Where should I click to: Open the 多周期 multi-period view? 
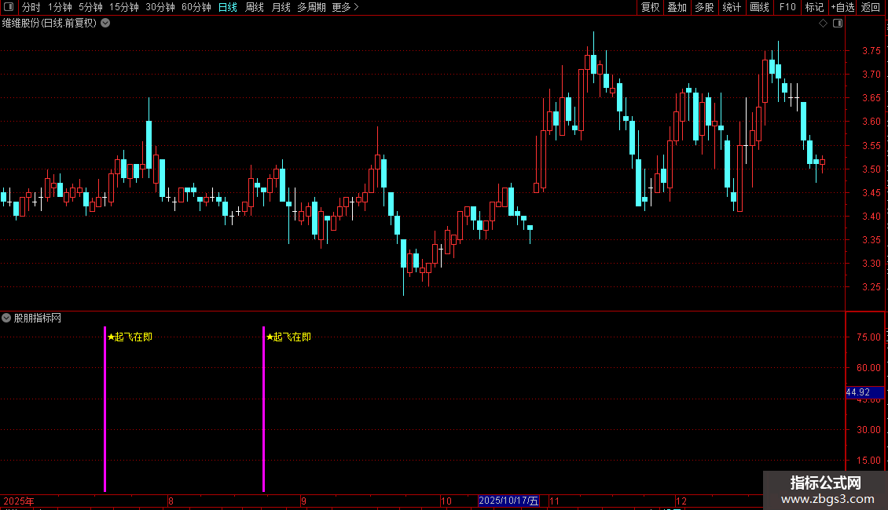pyautogui.click(x=311, y=7)
